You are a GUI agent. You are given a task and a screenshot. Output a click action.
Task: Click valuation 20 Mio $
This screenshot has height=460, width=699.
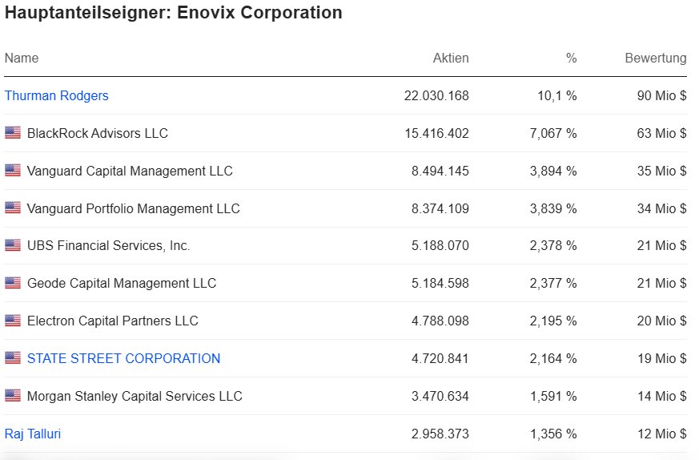tap(661, 321)
